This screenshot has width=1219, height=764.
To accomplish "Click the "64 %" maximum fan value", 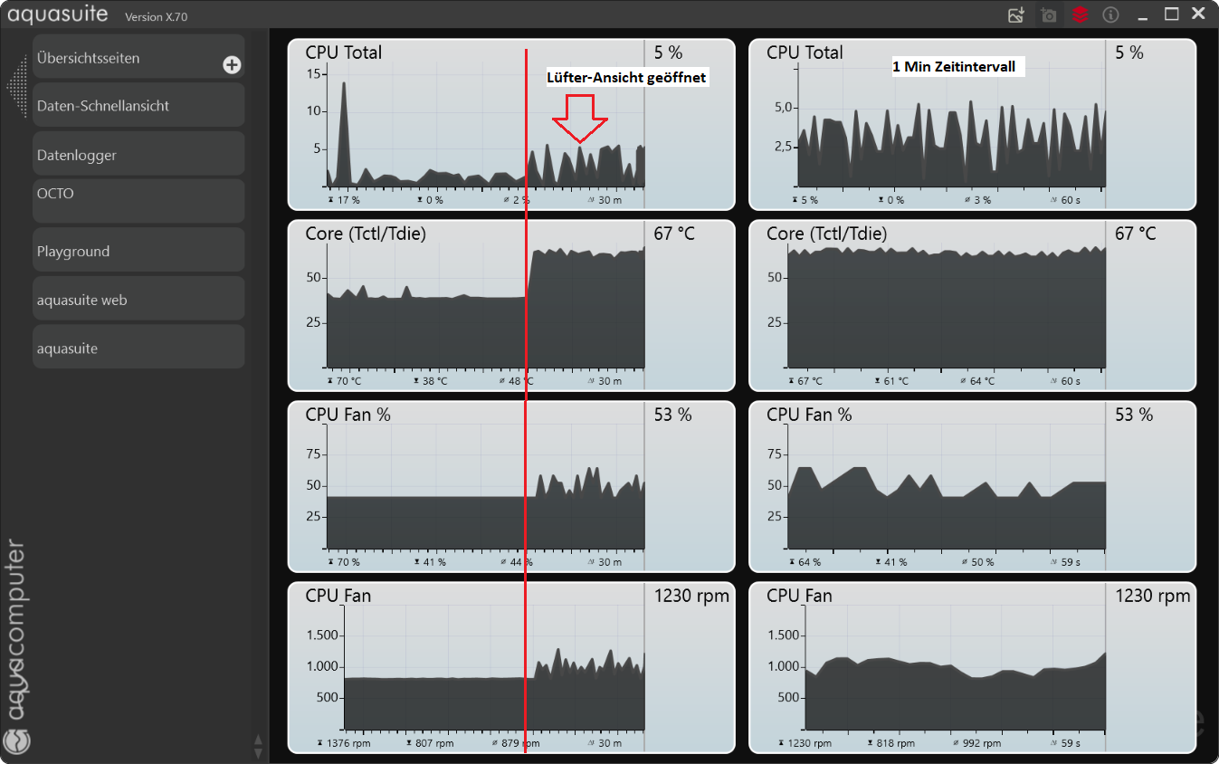I will point(810,562).
